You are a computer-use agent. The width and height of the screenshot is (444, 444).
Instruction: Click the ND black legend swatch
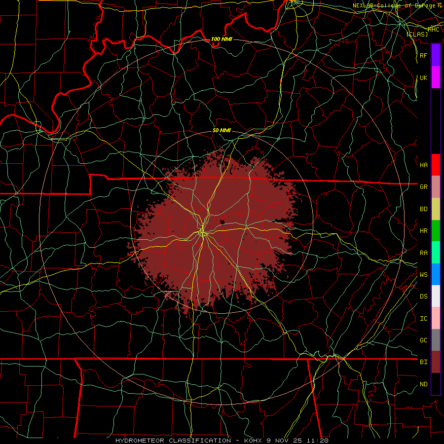coord(436,384)
